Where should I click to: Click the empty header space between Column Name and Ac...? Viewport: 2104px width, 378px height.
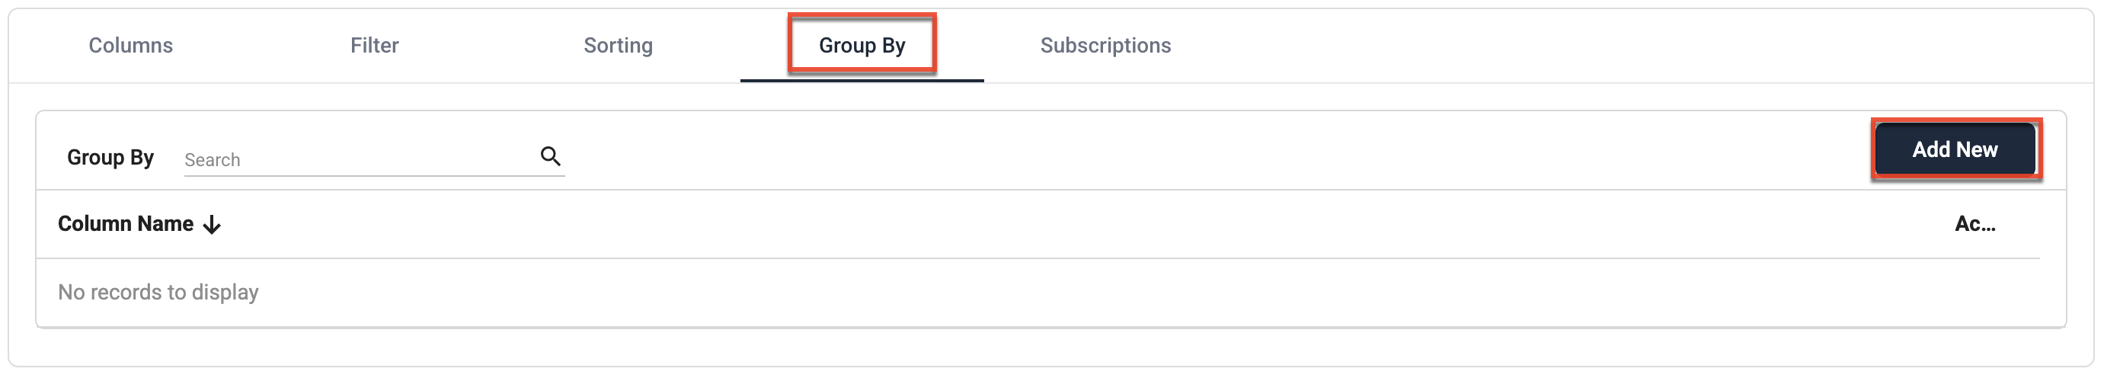click(1086, 224)
